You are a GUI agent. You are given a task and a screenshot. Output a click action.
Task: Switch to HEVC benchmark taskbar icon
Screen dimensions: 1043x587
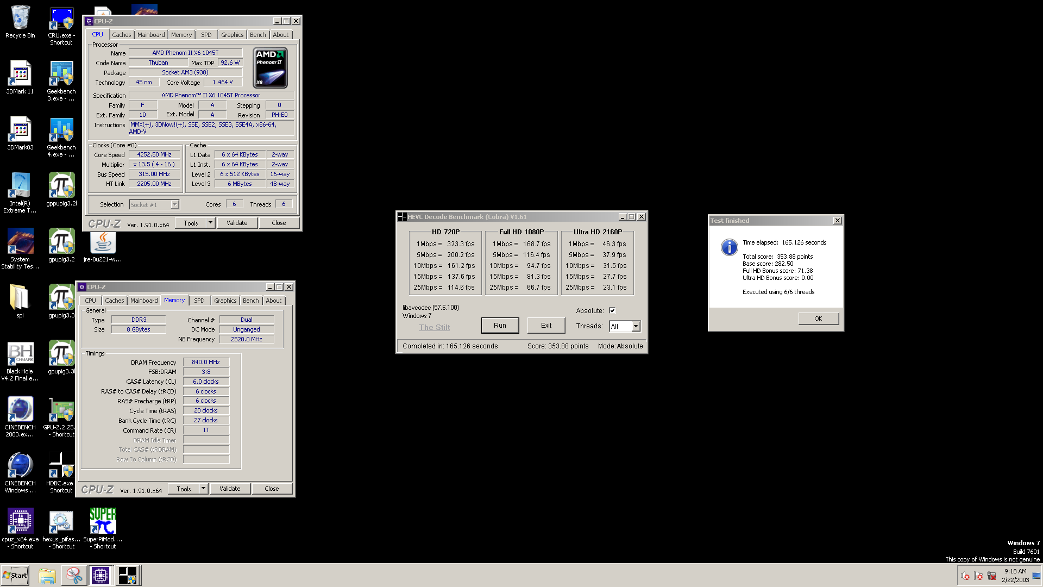pos(128,576)
